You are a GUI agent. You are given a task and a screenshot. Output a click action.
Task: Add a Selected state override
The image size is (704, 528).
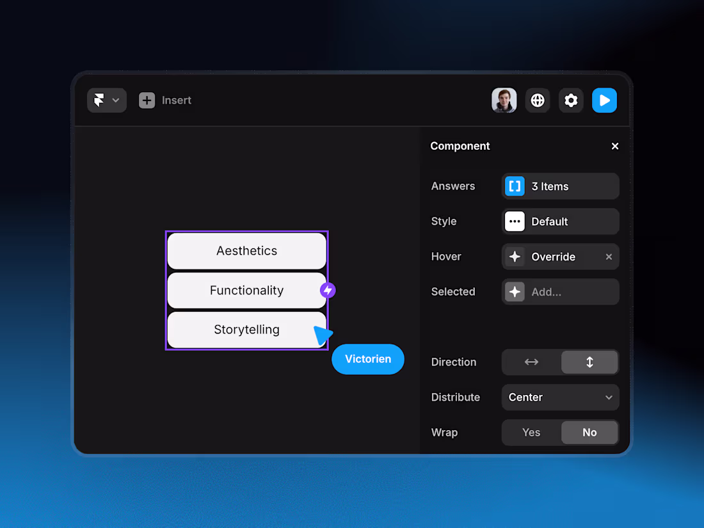[x=560, y=291]
